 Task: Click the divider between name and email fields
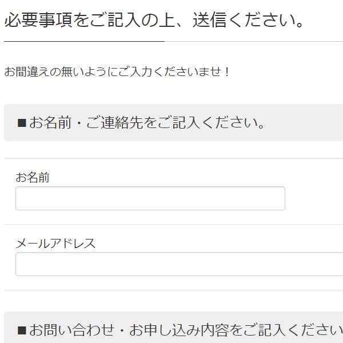click(x=174, y=224)
